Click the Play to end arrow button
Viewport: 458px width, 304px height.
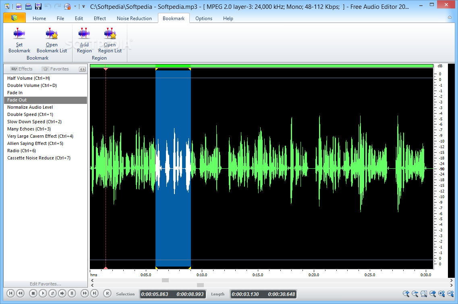pyautogui.click(x=62, y=293)
